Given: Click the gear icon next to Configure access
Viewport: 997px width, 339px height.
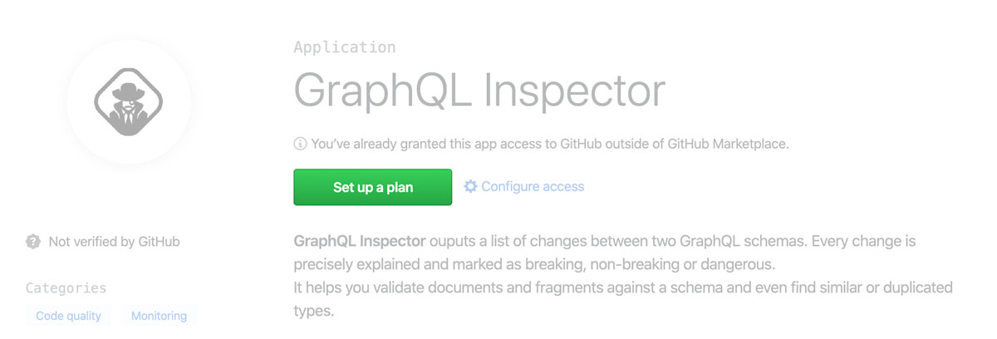Looking at the screenshot, I should pos(470,187).
